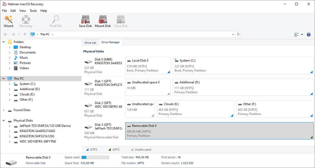Collapse the Folders tree node

click(3, 42)
